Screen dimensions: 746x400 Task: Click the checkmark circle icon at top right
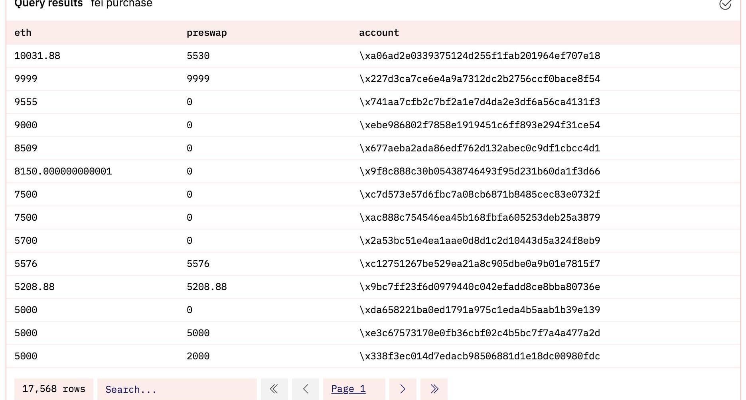pos(725,4)
